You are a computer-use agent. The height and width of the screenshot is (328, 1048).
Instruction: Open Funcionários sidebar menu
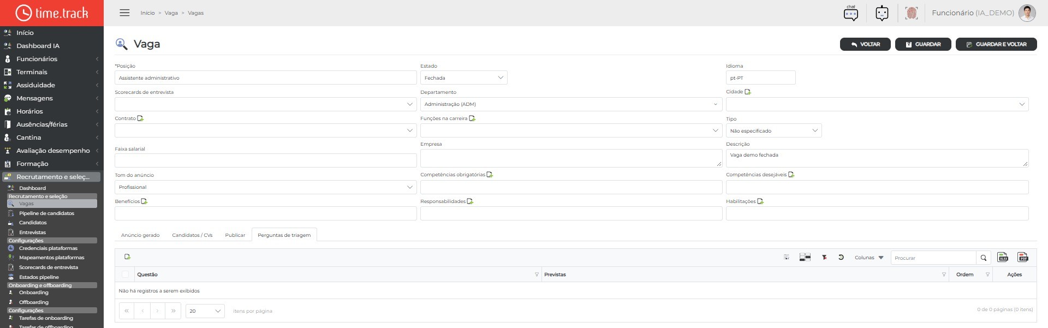(x=52, y=59)
